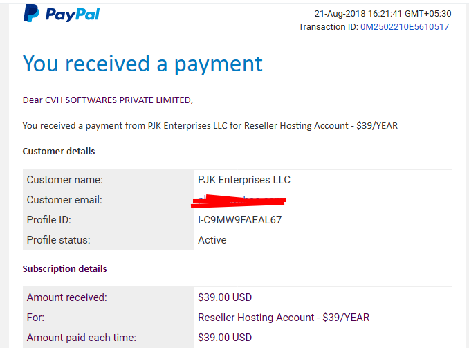
Task: Click the 'Profile status:' label
Action: click(58, 240)
